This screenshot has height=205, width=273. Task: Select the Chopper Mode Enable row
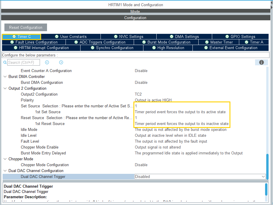coord(134,147)
